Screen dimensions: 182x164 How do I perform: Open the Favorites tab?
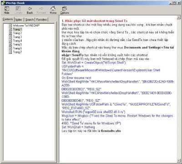(x=42, y=20)
